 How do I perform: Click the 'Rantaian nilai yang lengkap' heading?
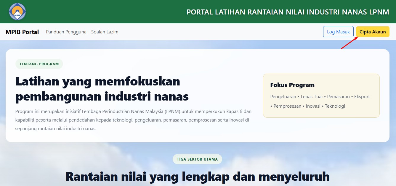(x=198, y=176)
